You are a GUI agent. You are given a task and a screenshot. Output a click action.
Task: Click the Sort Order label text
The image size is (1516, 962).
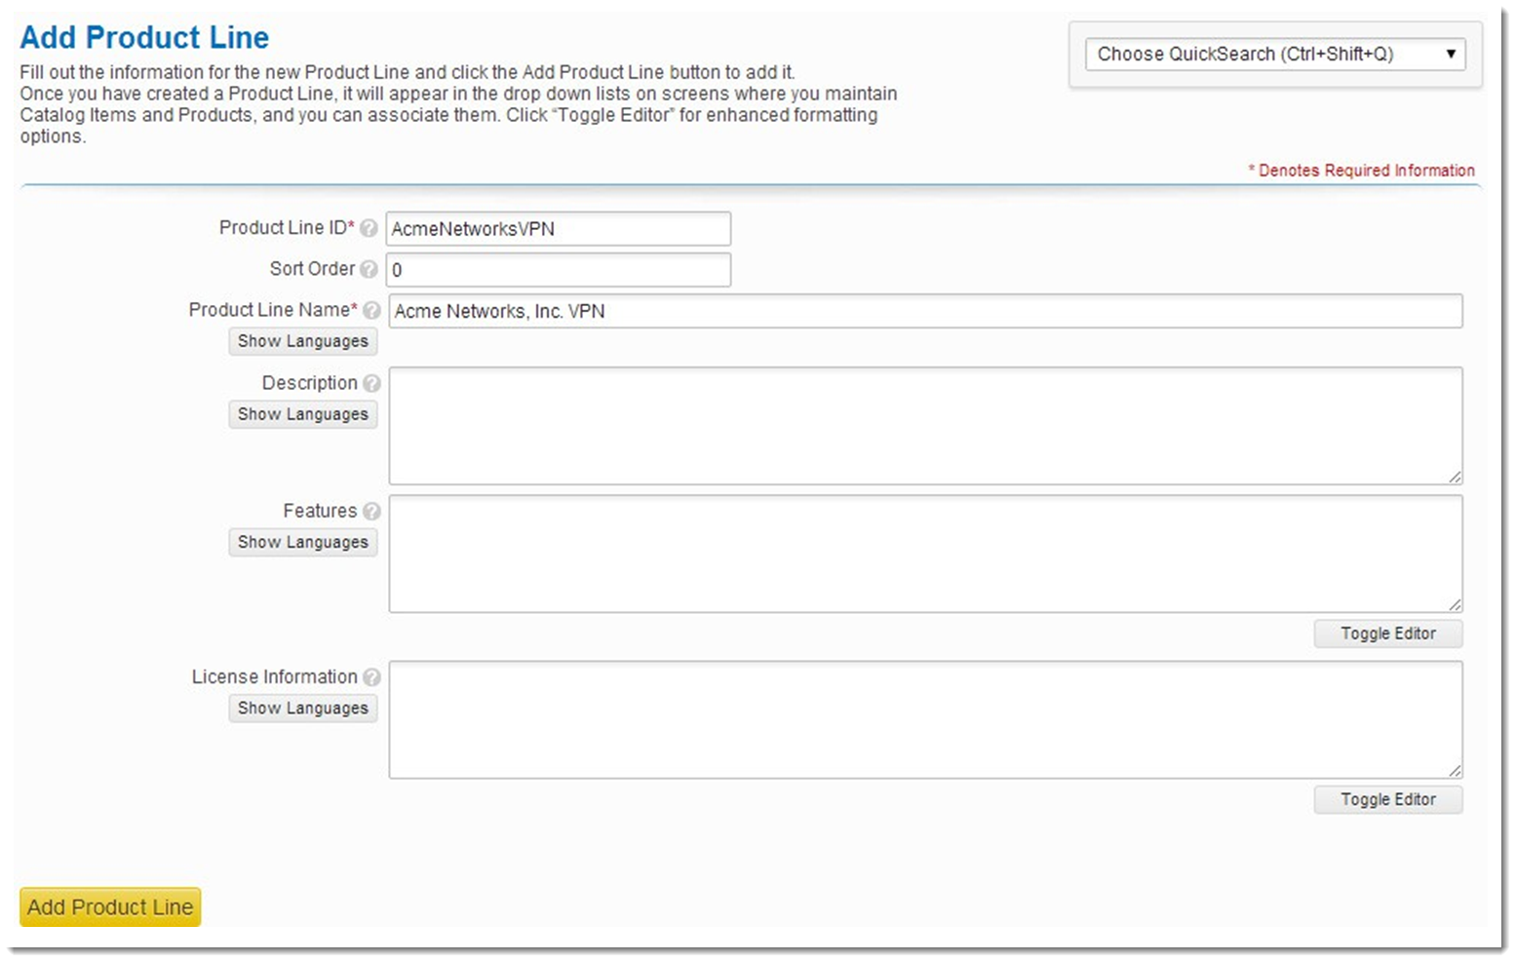(312, 268)
